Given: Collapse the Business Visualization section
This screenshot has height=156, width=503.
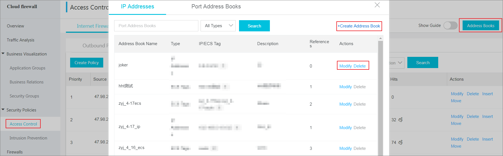Looking at the screenshot, I should point(3,54).
